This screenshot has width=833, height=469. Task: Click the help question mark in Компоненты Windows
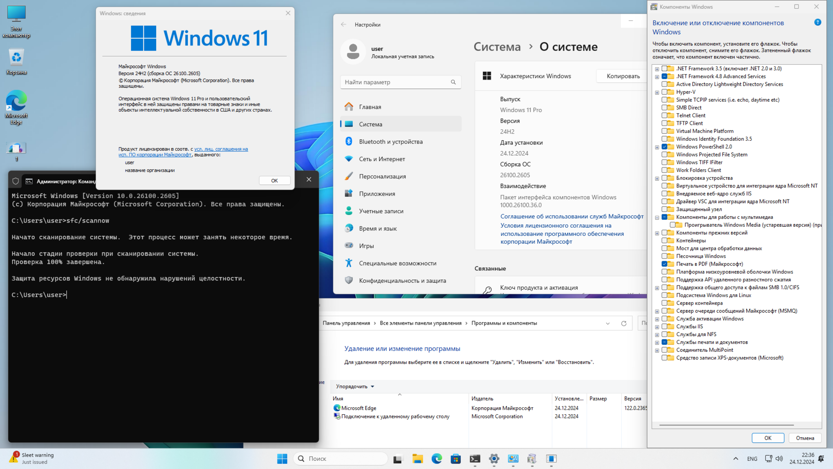point(817,23)
